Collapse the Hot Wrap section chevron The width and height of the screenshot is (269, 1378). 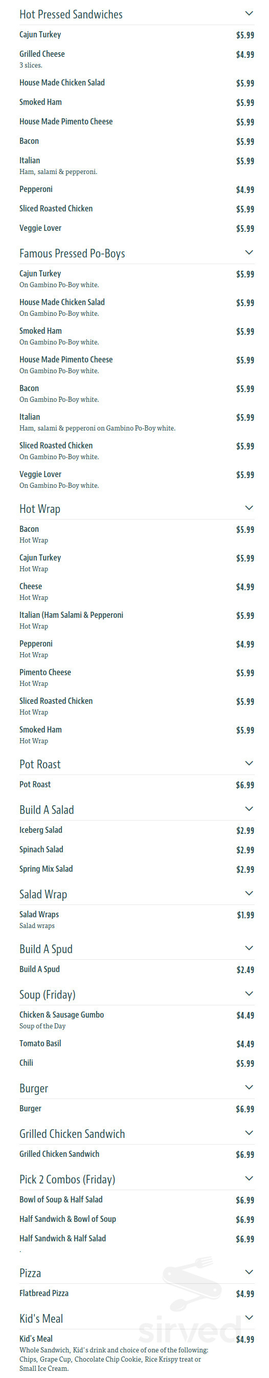point(249,508)
